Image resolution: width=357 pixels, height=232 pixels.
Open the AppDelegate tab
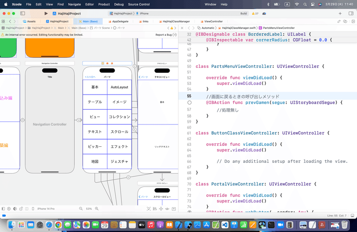(x=118, y=21)
